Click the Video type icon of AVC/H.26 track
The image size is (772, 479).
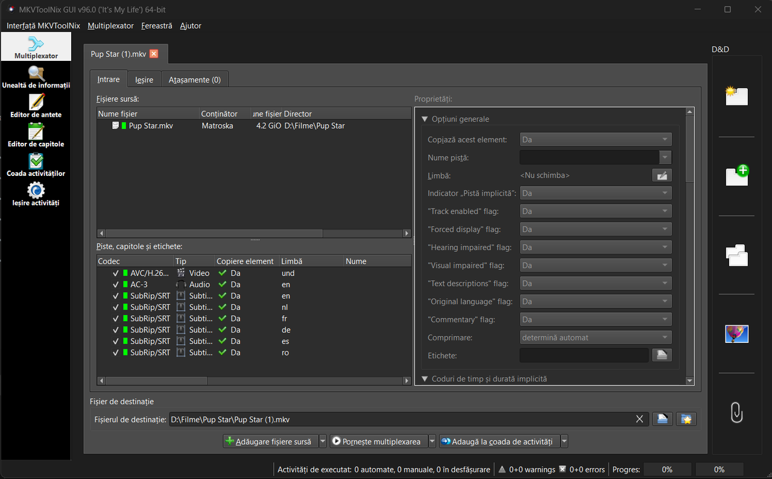(181, 273)
